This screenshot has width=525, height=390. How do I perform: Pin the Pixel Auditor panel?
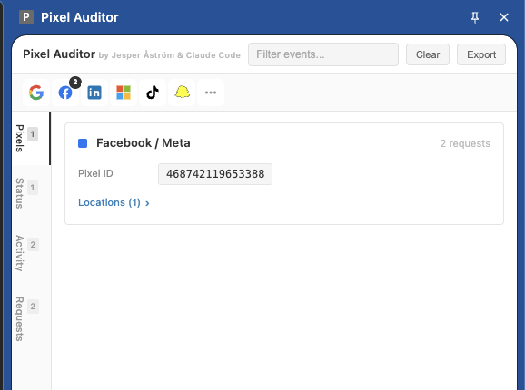coord(475,17)
